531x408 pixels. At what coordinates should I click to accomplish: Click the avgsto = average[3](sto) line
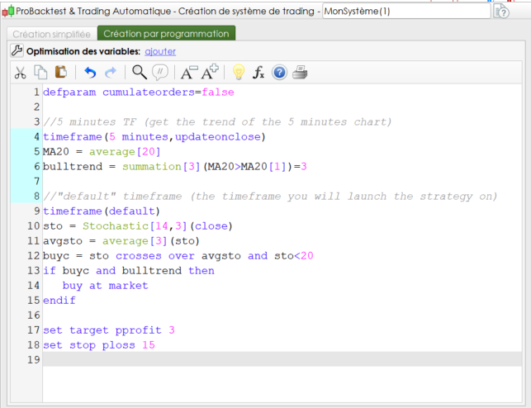(x=121, y=241)
